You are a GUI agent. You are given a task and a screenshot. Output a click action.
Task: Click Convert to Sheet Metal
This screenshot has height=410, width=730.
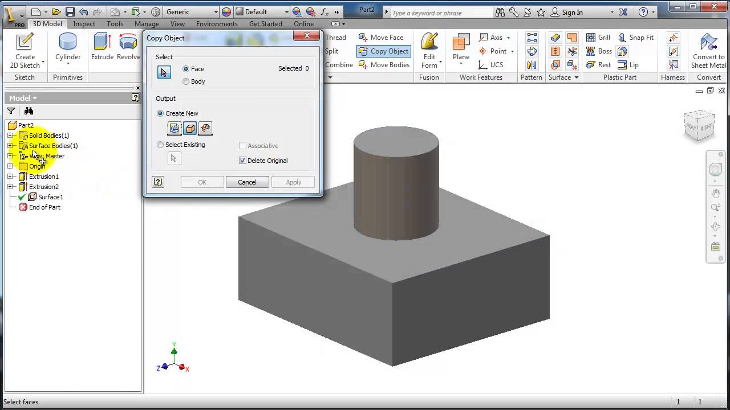pos(708,51)
